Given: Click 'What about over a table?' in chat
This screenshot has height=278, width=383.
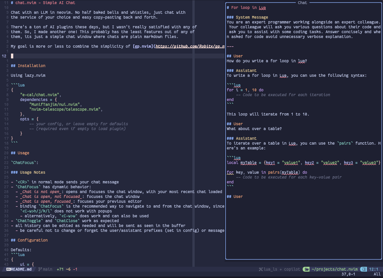Looking at the screenshot, I should (x=254, y=129).
